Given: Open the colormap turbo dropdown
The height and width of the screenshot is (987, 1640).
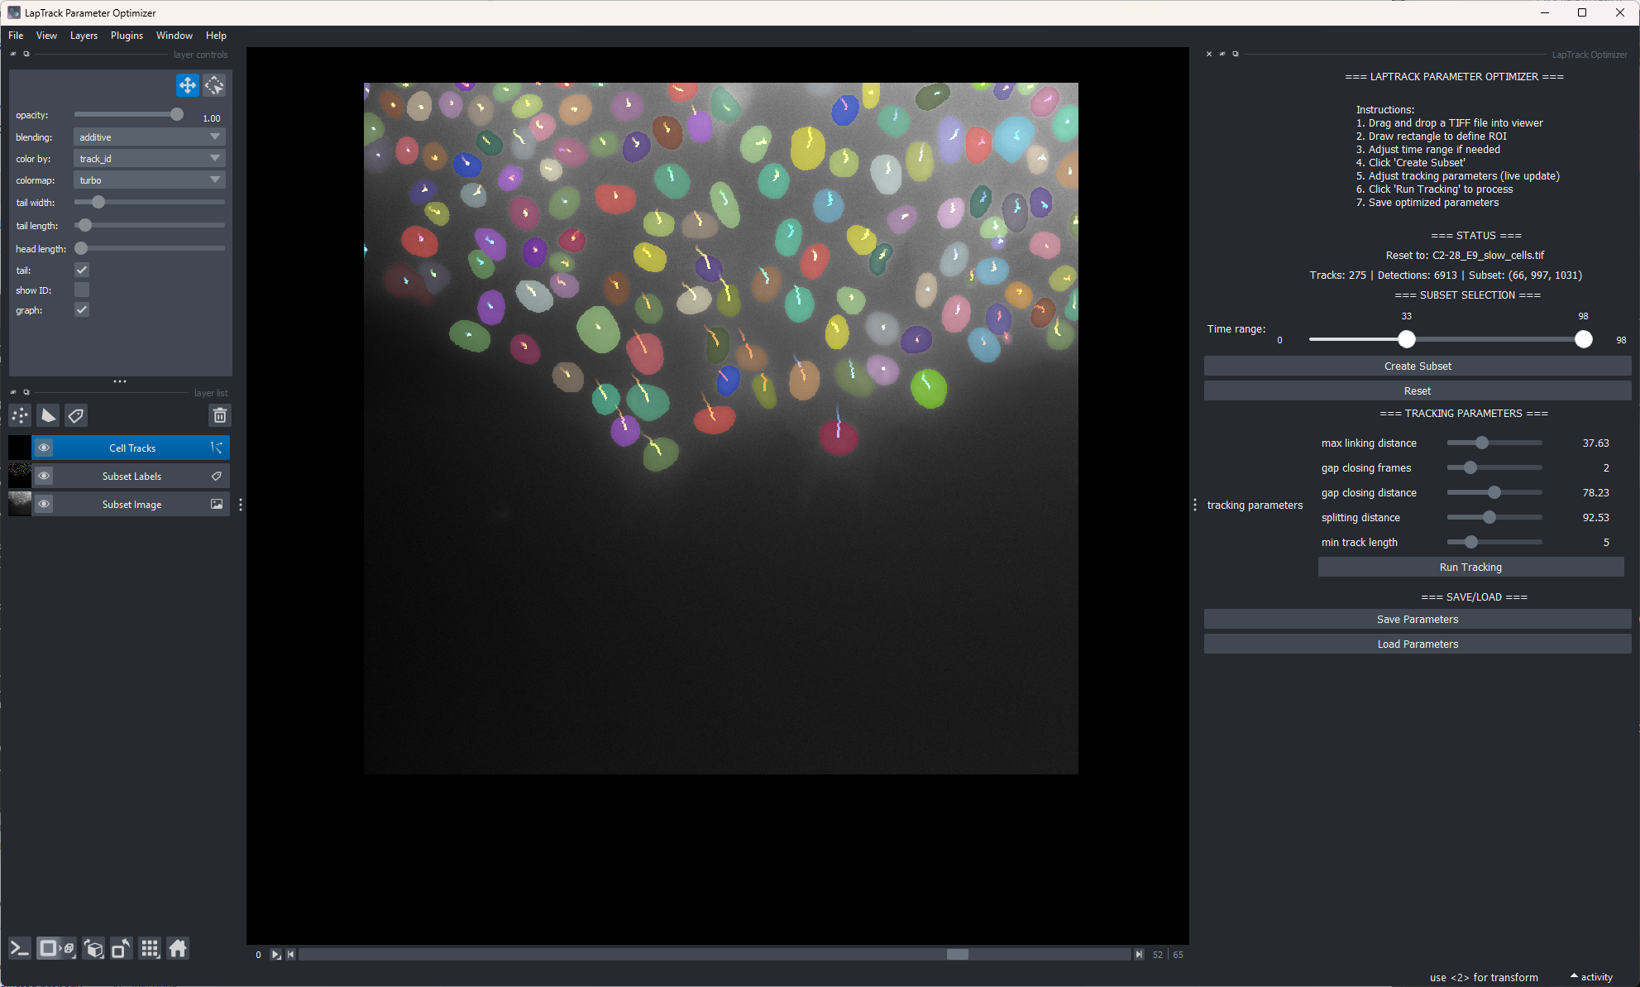Looking at the screenshot, I should click(149, 180).
